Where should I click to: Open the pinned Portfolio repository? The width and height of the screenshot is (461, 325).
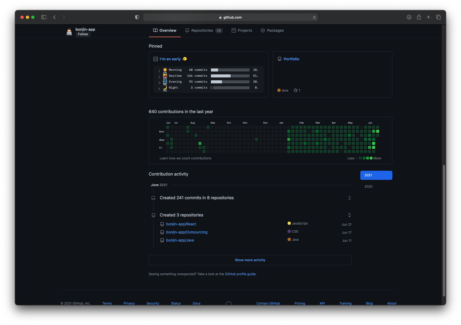pyautogui.click(x=291, y=59)
